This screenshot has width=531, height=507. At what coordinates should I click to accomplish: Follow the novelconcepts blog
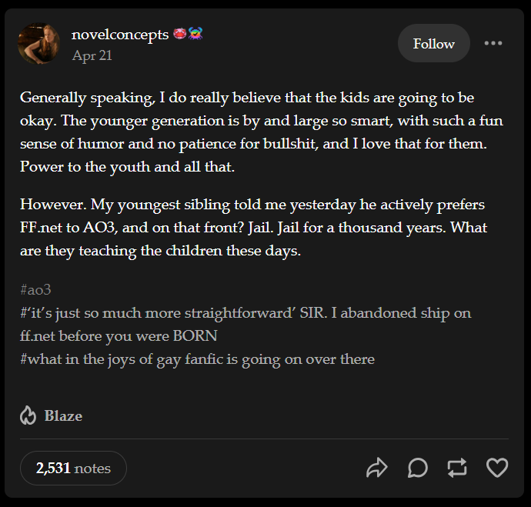pyautogui.click(x=434, y=43)
